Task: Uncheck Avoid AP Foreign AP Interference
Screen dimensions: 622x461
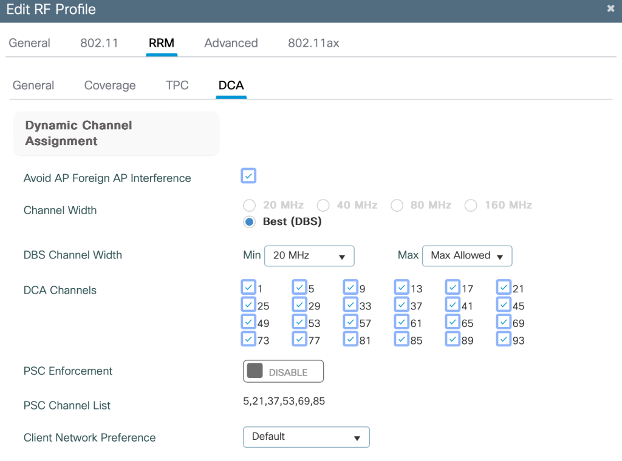Action: pos(248,176)
